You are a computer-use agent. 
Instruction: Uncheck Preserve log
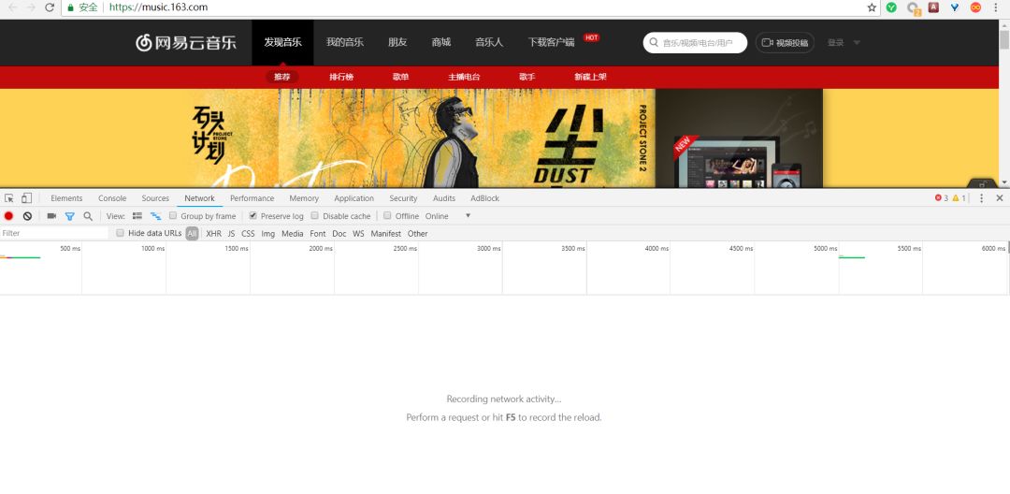(x=253, y=216)
